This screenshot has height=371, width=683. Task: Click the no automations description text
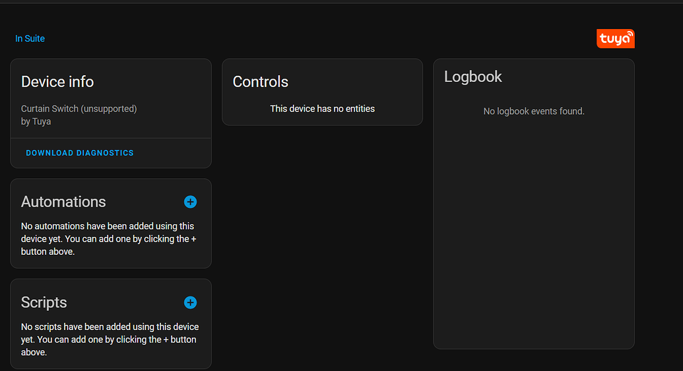pos(108,239)
